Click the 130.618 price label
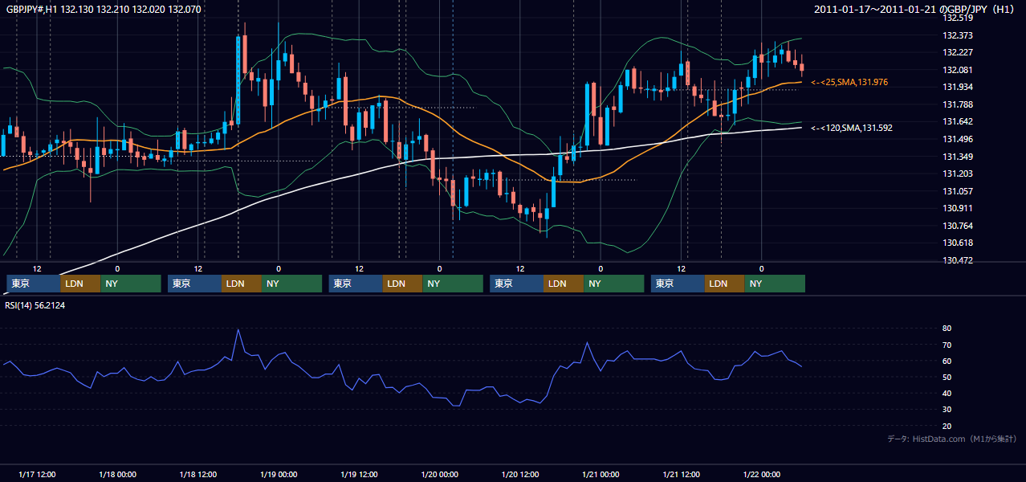Screen dimensions: 1026x482 click(x=957, y=243)
